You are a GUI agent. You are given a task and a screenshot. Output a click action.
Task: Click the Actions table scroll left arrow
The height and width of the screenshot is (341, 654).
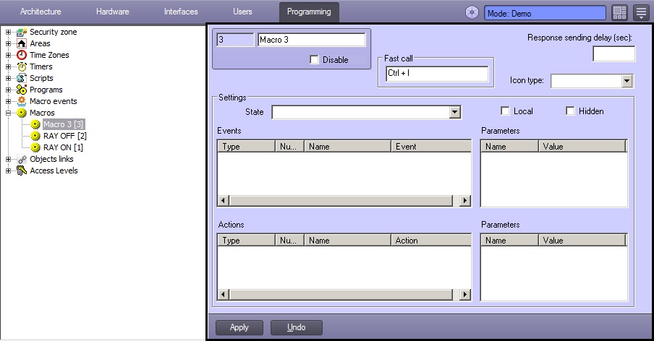(x=223, y=294)
